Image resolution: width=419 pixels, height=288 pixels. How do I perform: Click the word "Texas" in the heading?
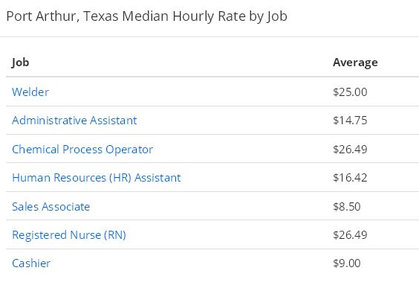pyautogui.click(x=101, y=16)
